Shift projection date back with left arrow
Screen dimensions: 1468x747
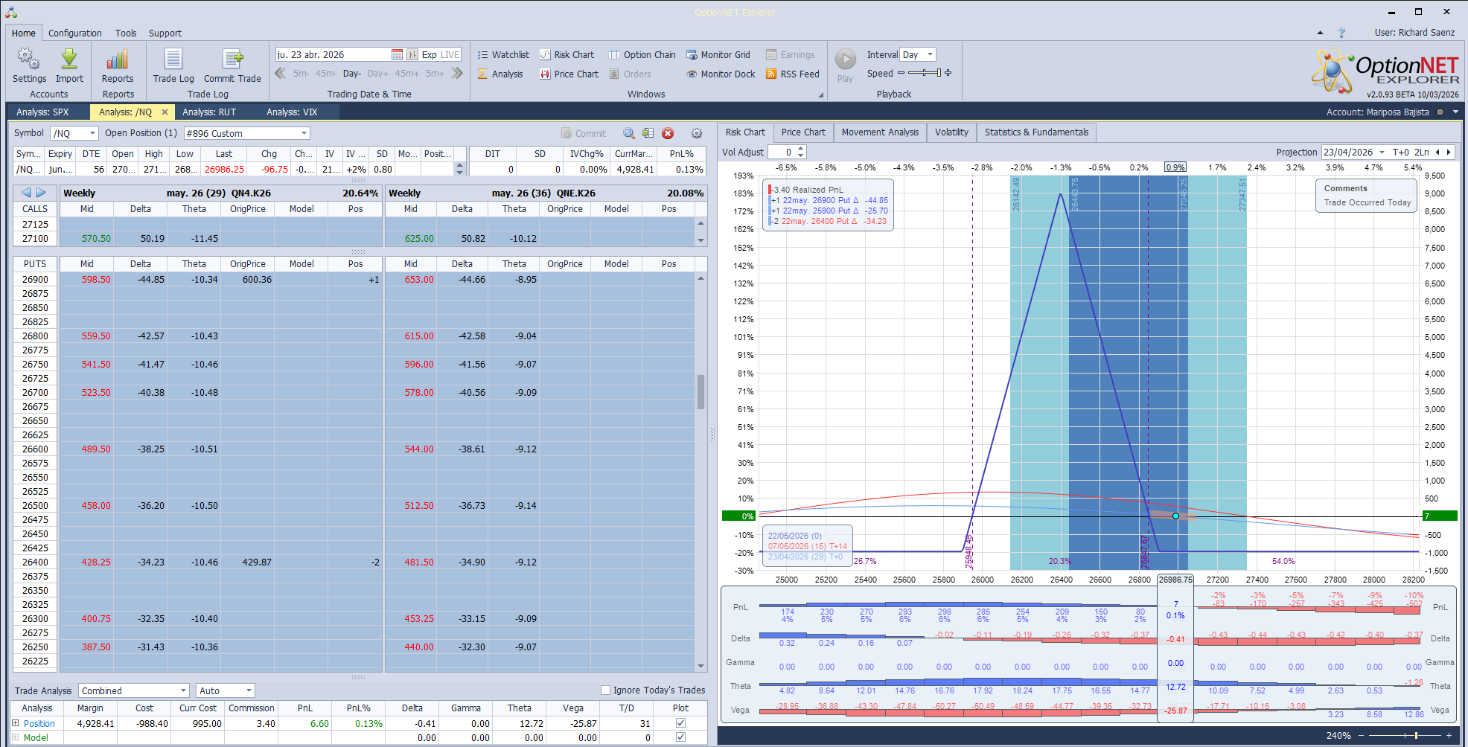pyautogui.click(x=1437, y=152)
